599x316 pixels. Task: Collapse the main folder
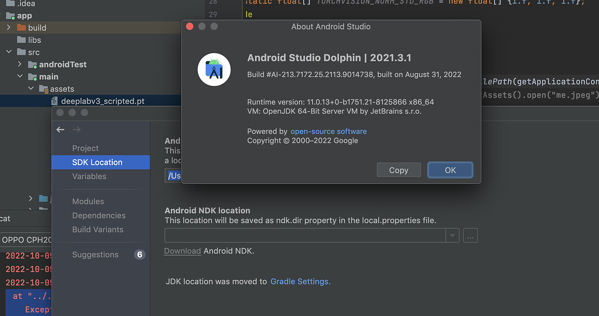pyautogui.click(x=20, y=77)
